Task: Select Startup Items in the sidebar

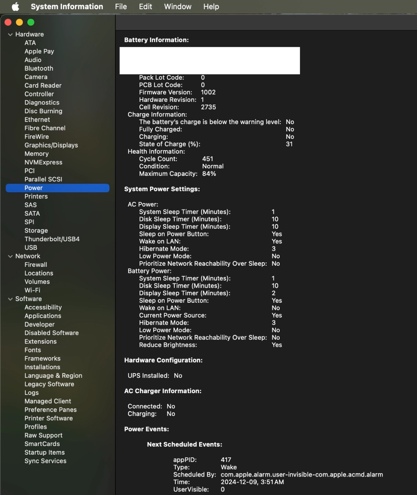Action: pyautogui.click(x=44, y=452)
